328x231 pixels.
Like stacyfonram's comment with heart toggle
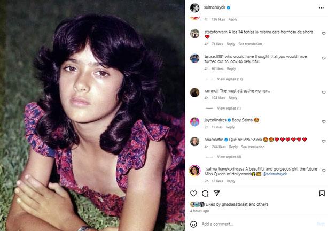[322, 34]
